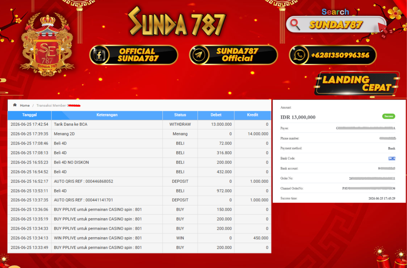Click the green Success badge

[x=389, y=116]
